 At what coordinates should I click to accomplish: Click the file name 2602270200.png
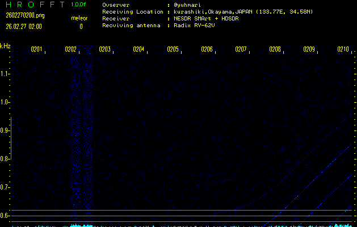tap(25, 15)
